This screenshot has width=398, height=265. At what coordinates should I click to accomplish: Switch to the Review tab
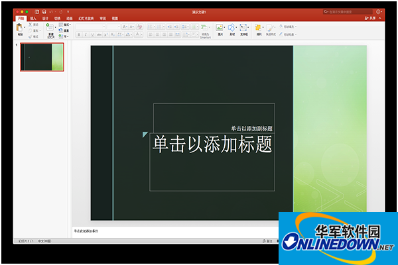coord(103,19)
